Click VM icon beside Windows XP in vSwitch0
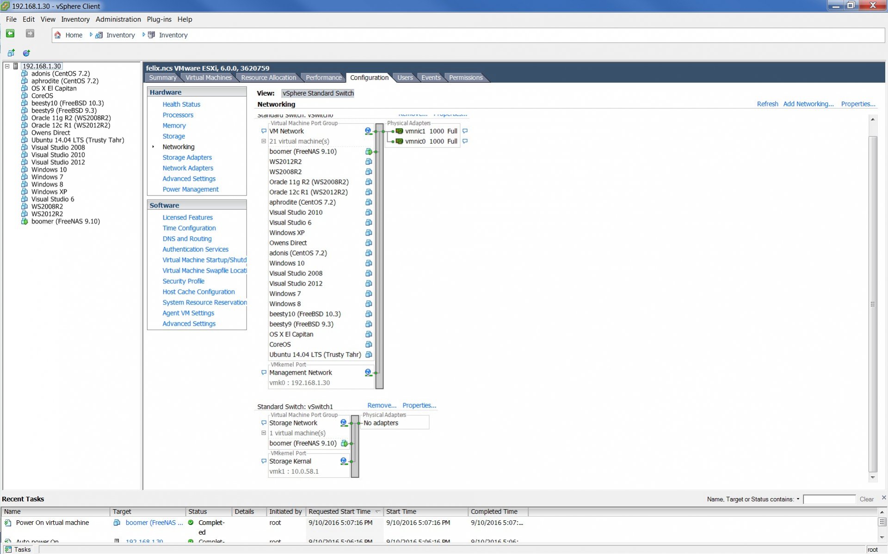The height and width of the screenshot is (554, 888). 369,233
